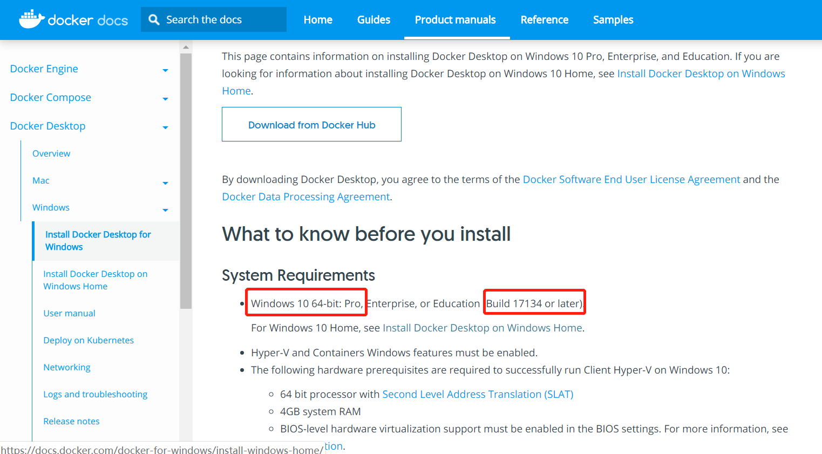Screen dimensions: 822x454
Task: Click the Windows 10 64-bit: Pro text
Action: coord(307,303)
